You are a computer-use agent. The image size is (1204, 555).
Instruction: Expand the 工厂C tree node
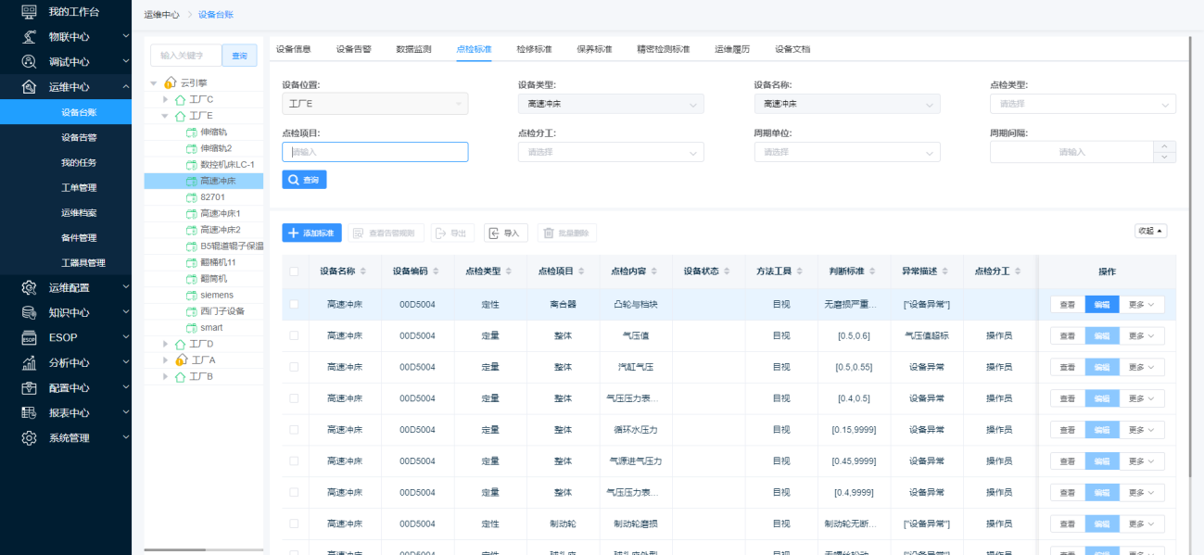166,99
